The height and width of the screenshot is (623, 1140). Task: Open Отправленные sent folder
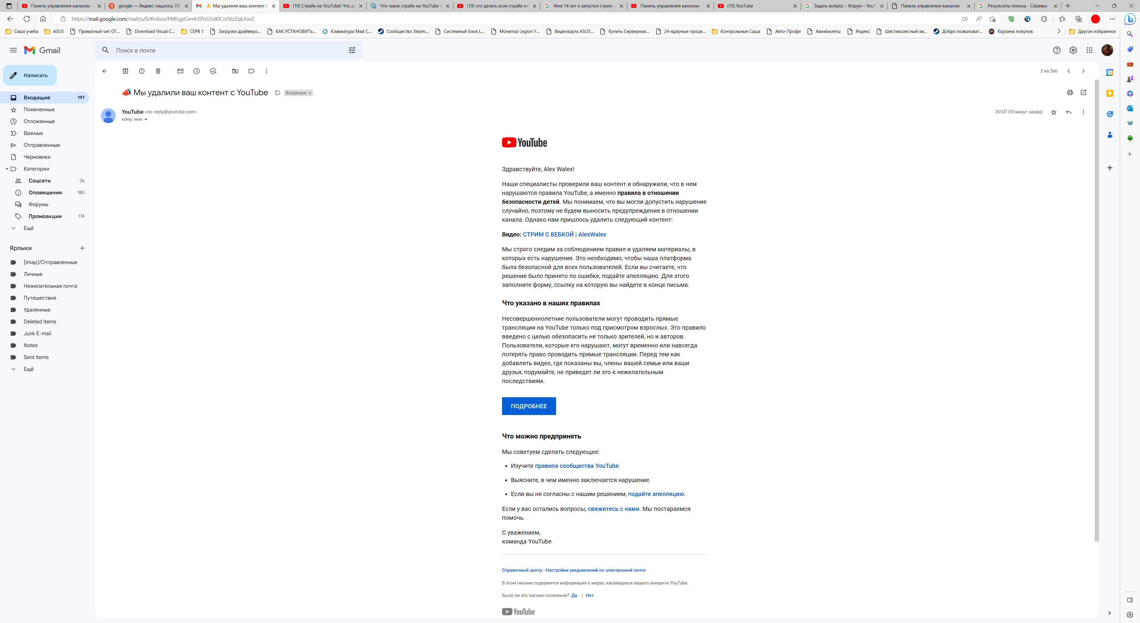point(44,145)
